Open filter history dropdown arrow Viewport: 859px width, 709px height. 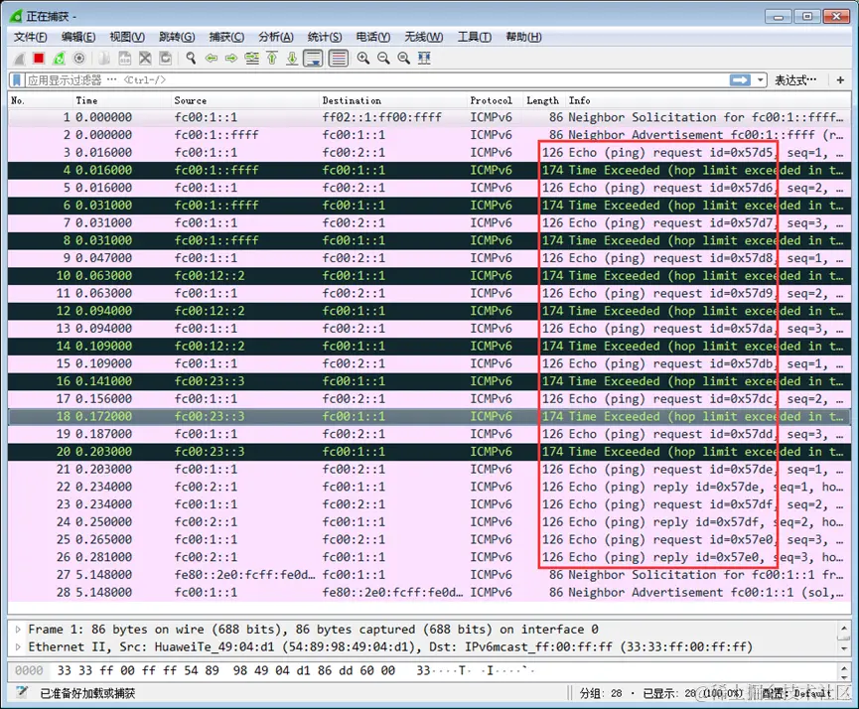[760, 80]
